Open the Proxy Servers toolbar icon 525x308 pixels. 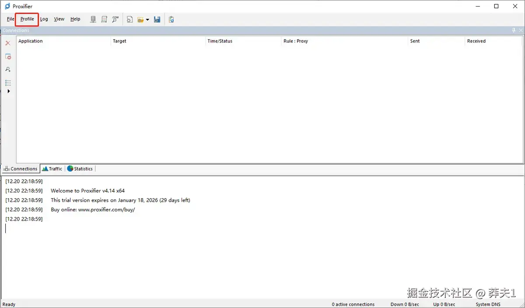[93, 19]
